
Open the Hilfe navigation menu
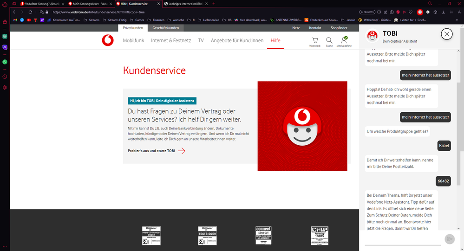pyautogui.click(x=275, y=40)
